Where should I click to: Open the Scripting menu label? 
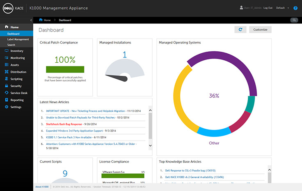click(16, 79)
